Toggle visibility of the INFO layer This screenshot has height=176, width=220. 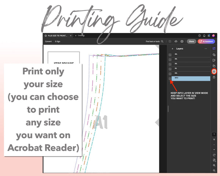[170, 78]
